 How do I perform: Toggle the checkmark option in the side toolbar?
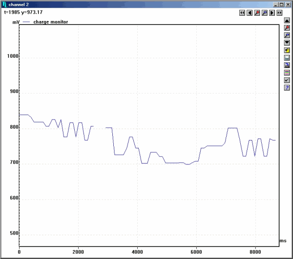pos(287,80)
